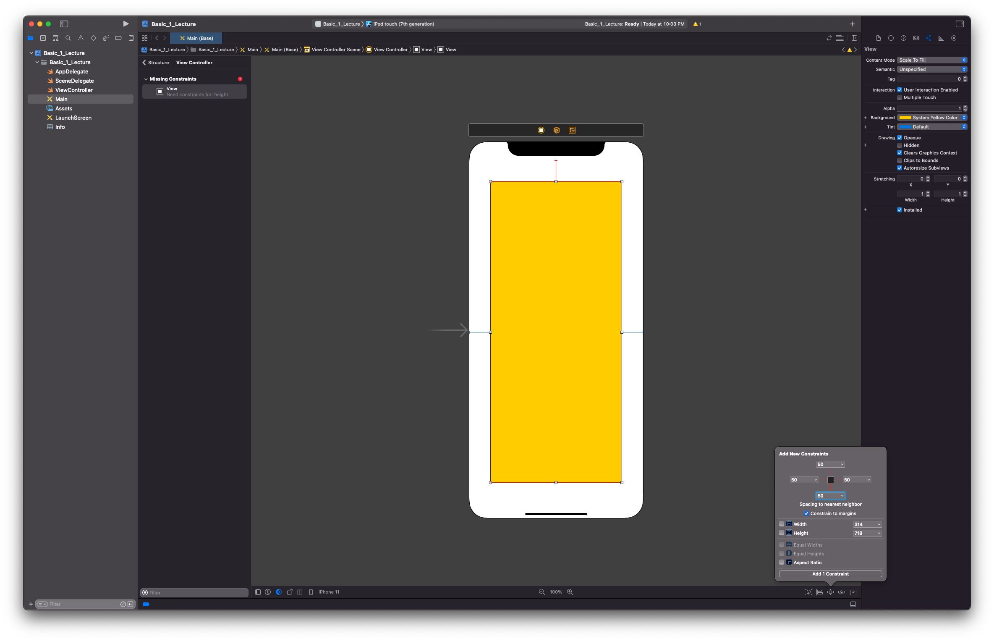Image resolution: width=994 pixels, height=641 pixels.
Task: Open the Find navigator search icon
Action: [68, 38]
